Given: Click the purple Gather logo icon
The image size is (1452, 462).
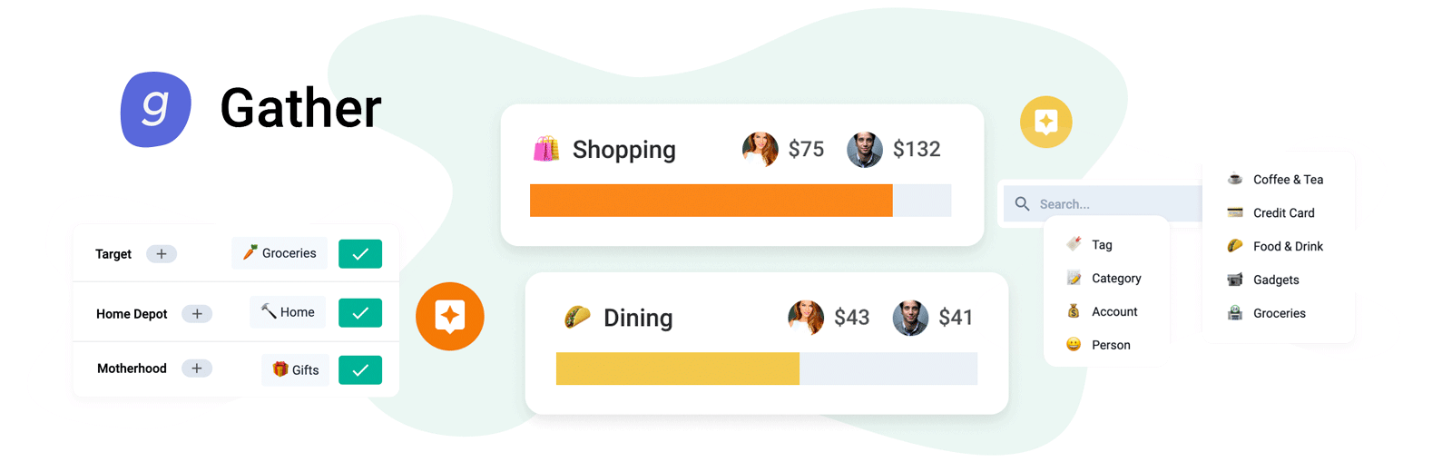Looking at the screenshot, I should 156,110.
